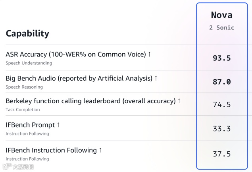
Task: Click the up arrow after Berkeley leaderboard
Action: point(179,101)
